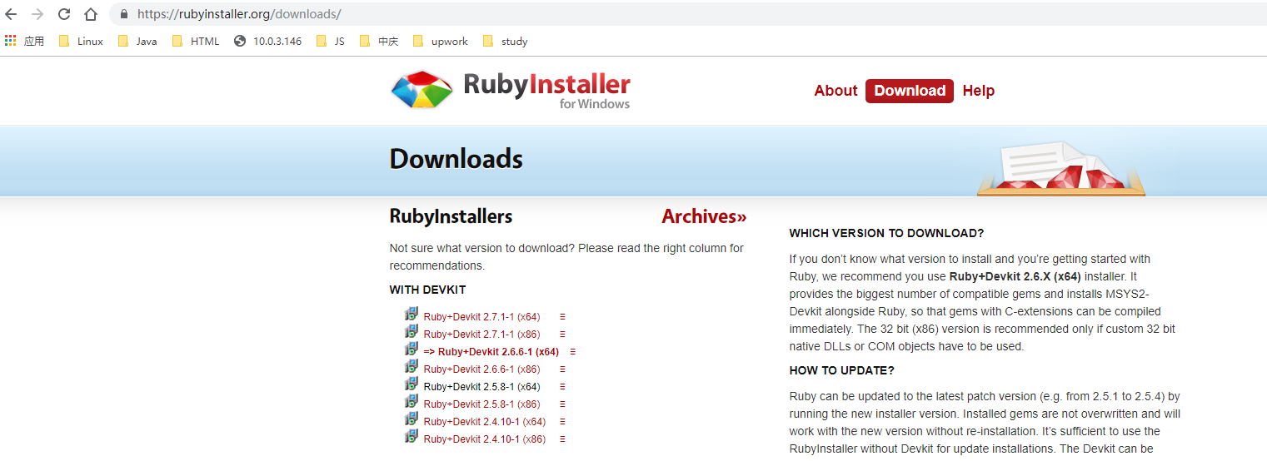Click installer icon beside Ruby+Devkit 2.7.1-1 (x64)

pyautogui.click(x=412, y=315)
